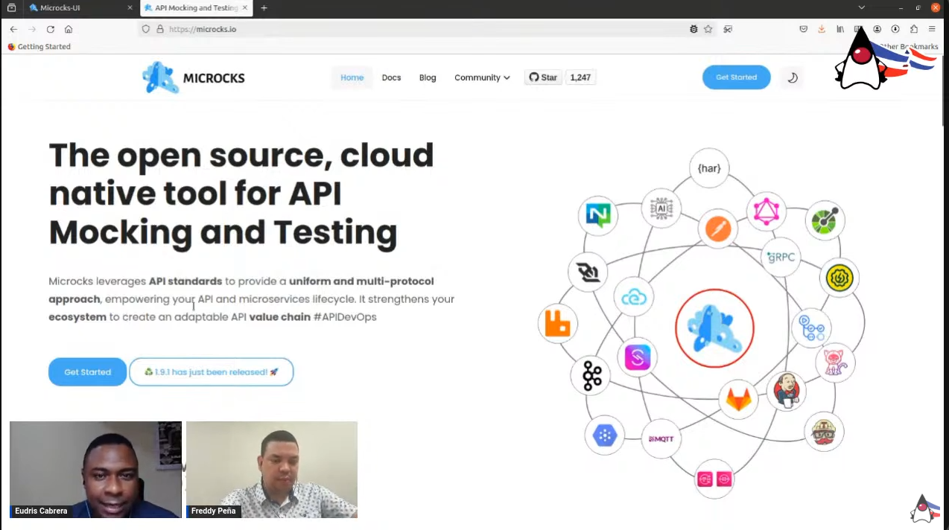Image resolution: width=949 pixels, height=530 pixels.
Task: Click the Jenkins butler icon in the diagram
Action: (x=786, y=391)
